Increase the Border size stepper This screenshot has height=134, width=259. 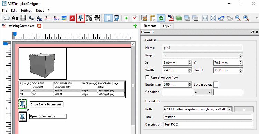coord(190,83)
